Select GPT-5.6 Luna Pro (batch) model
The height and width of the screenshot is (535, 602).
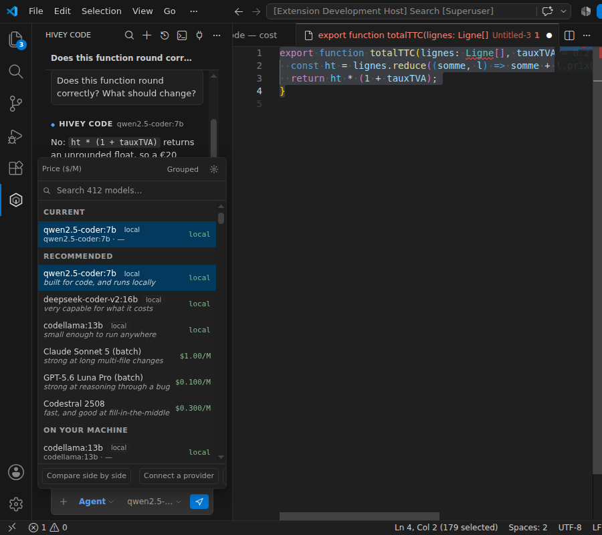click(x=127, y=382)
